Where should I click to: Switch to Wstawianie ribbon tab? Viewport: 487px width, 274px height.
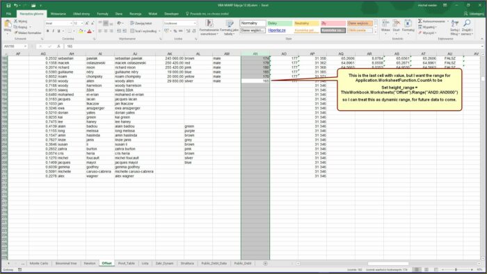click(58, 14)
